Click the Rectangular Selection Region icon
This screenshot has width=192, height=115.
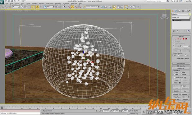pos(29,7)
